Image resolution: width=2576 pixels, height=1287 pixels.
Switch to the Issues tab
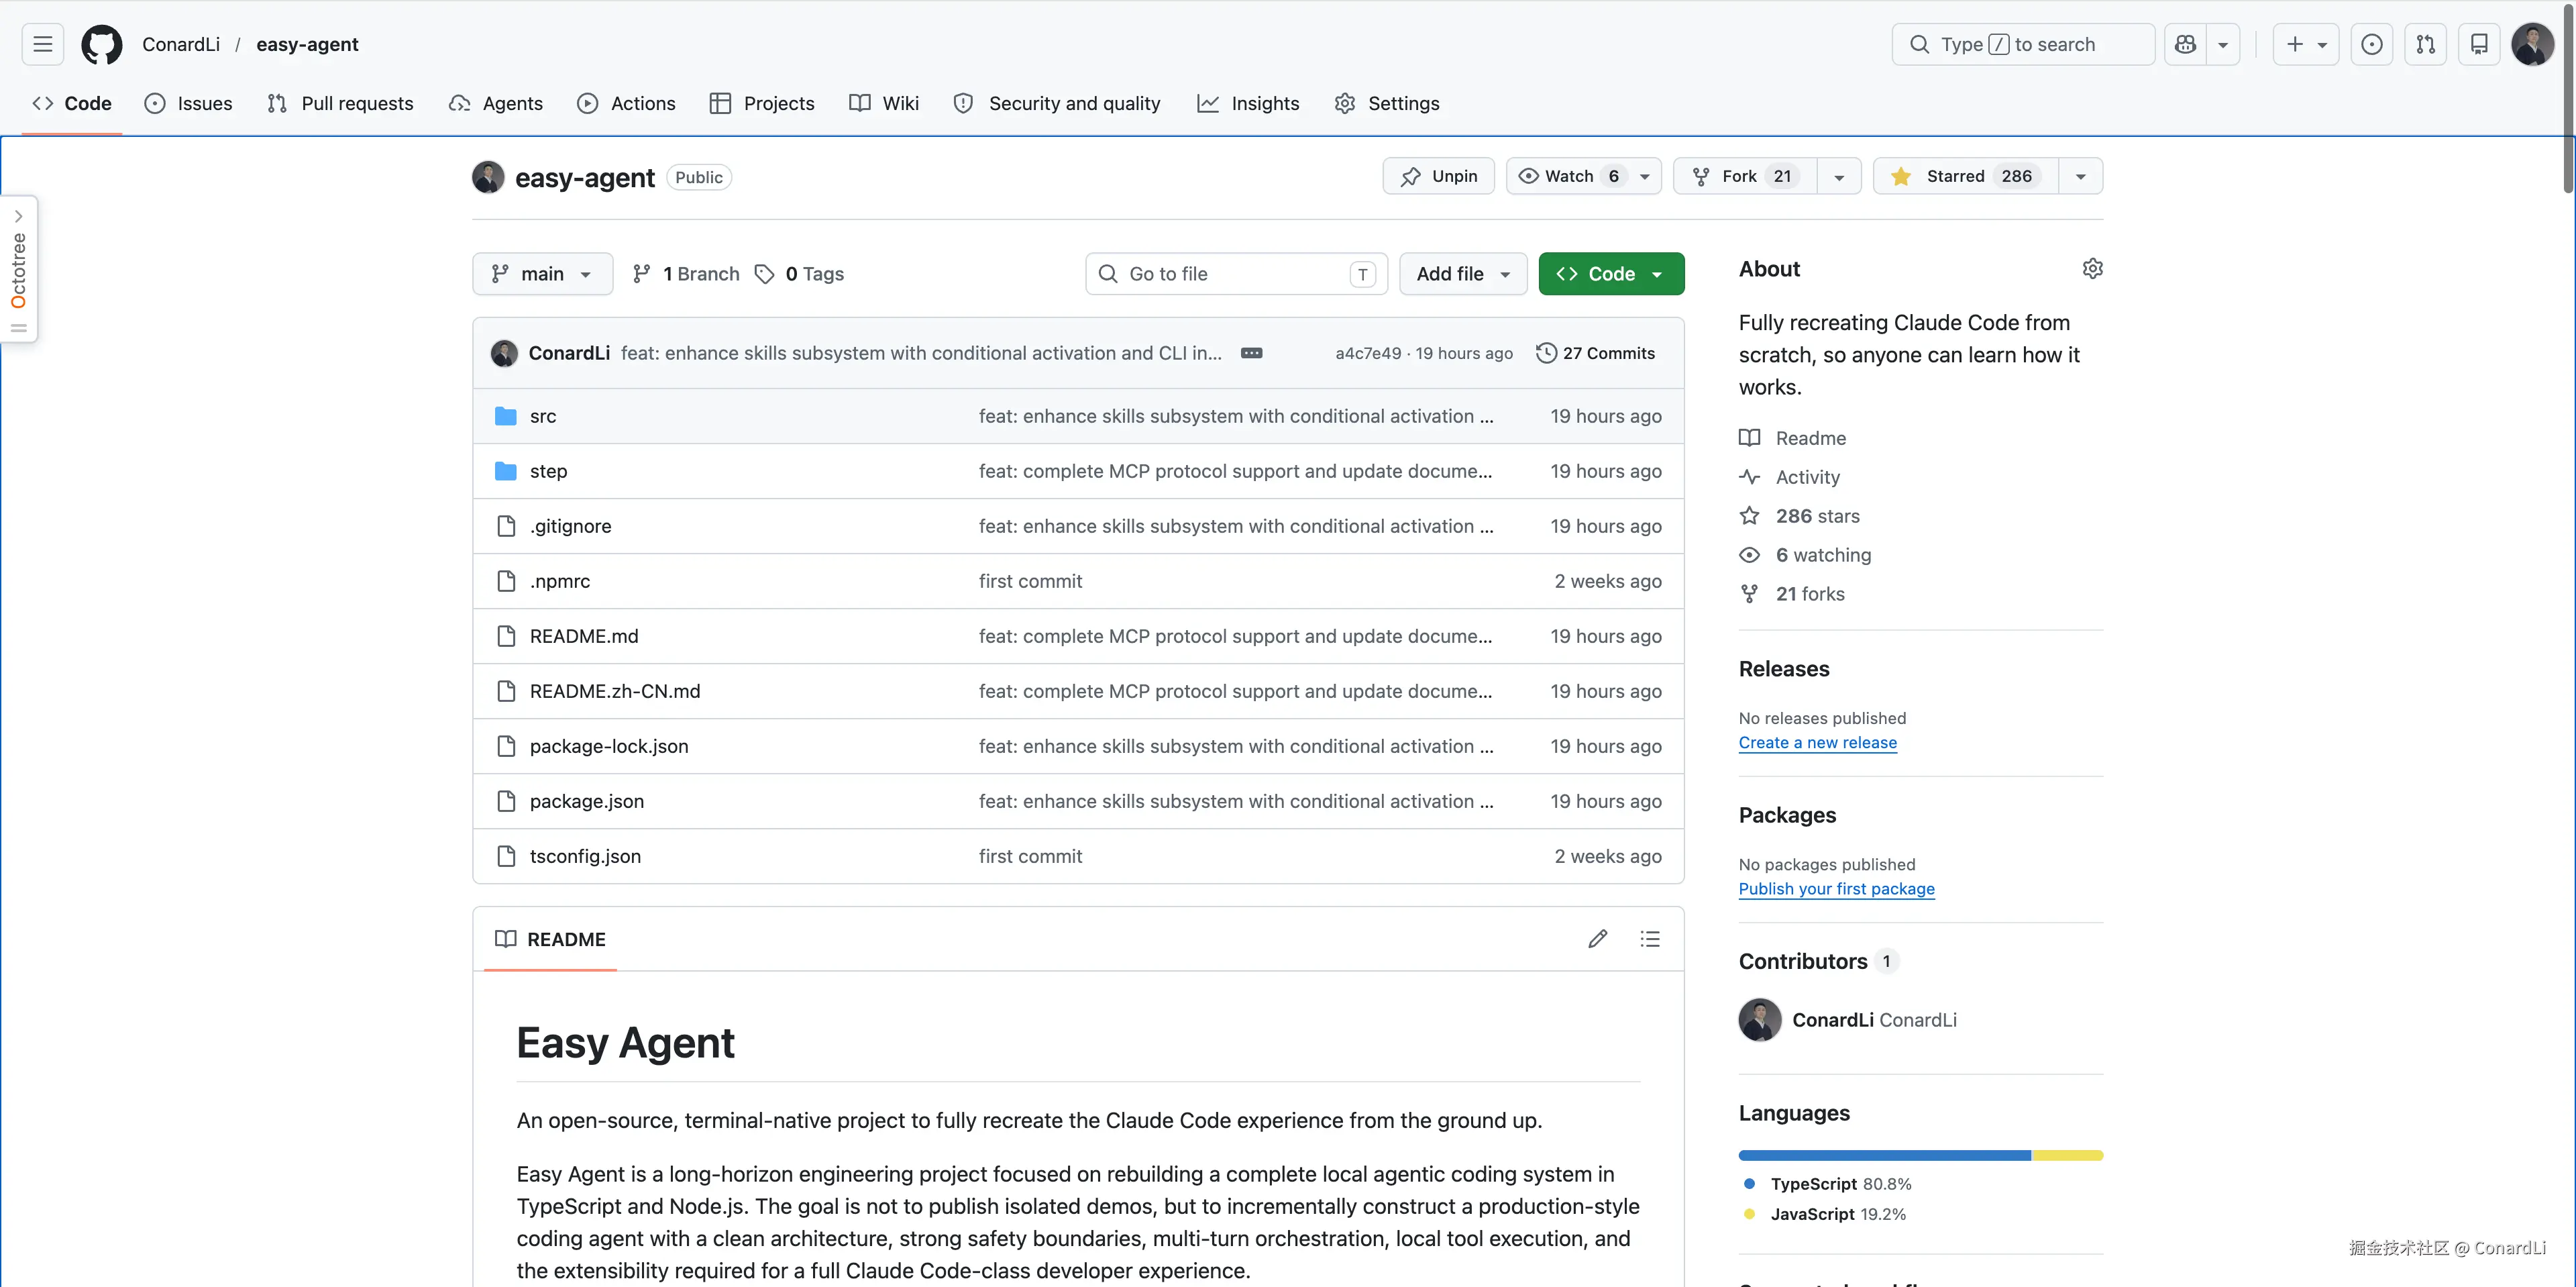[189, 103]
